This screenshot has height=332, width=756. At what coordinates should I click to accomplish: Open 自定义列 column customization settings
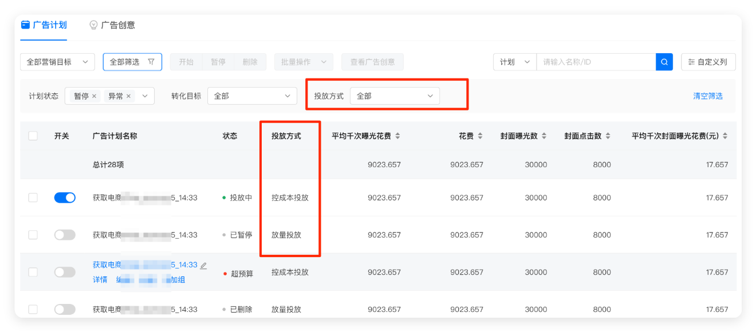708,62
